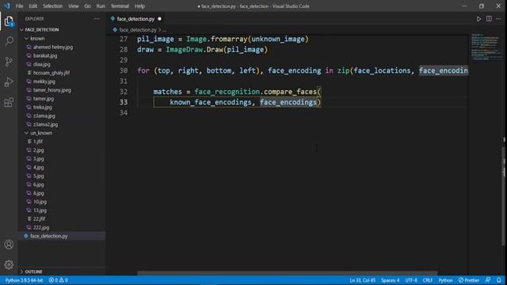The width and height of the screenshot is (507, 285).
Task: Collapse the FACE_DETECTION root folder
Action: click(42, 29)
